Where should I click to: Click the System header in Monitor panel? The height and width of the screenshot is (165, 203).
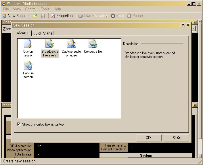[x=146, y=155]
